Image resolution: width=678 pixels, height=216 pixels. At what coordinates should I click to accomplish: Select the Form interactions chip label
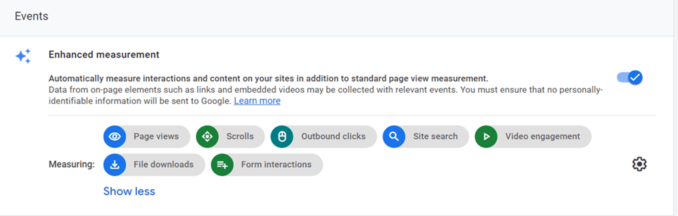pyautogui.click(x=276, y=165)
